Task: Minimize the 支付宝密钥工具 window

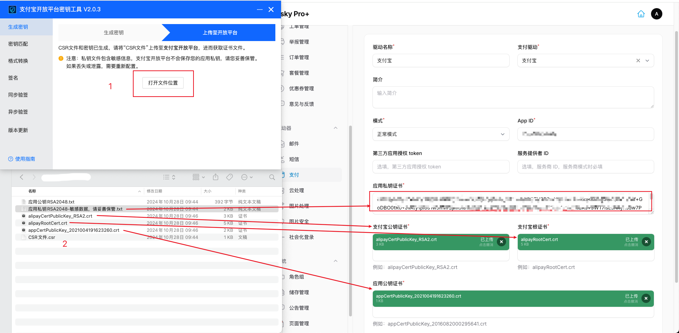Action: point(260,10)
